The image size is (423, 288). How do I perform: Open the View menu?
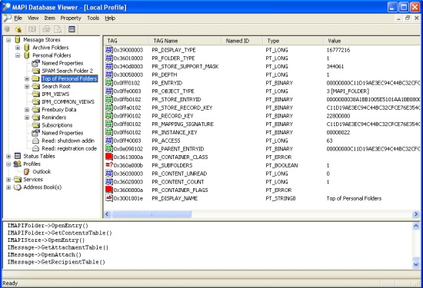tap(33, 18)
